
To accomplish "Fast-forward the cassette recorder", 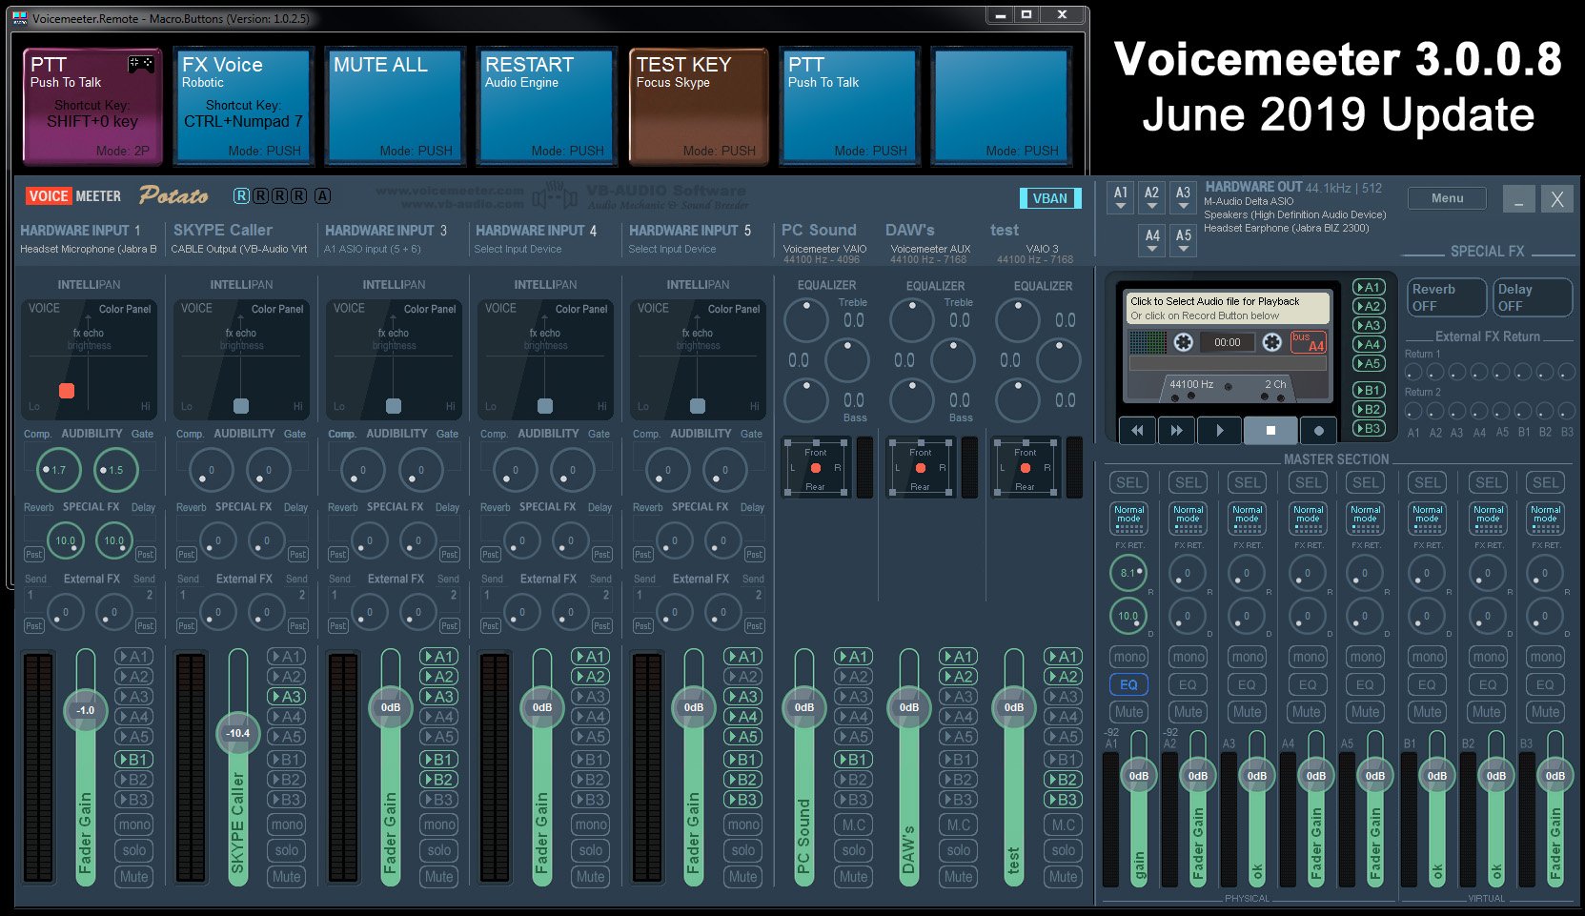I will coord(1178,430).
